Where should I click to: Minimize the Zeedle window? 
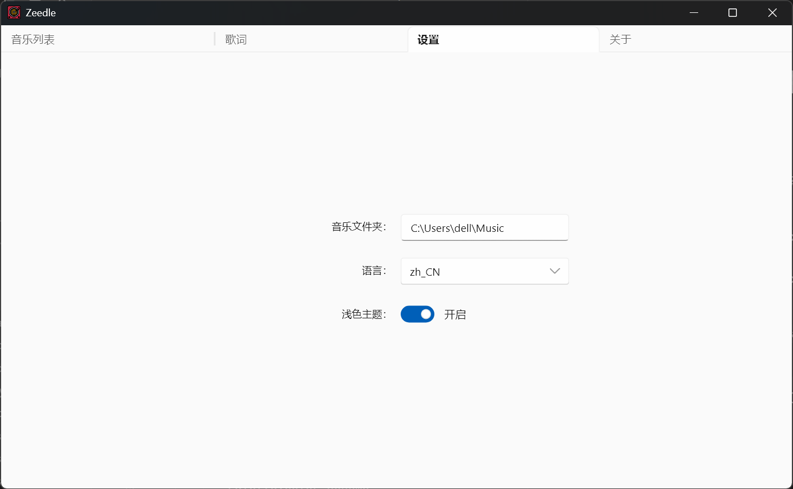tap(694, 12)
